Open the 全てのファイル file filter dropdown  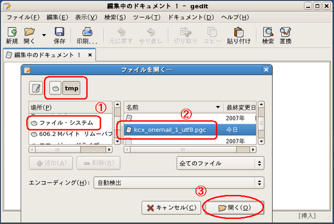coord(220,163)
